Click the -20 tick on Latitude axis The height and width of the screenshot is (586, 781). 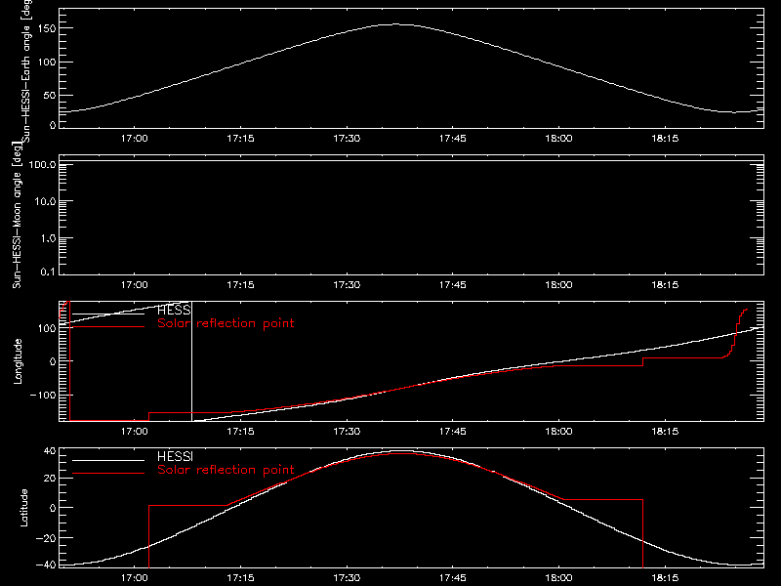coord(46,538)
